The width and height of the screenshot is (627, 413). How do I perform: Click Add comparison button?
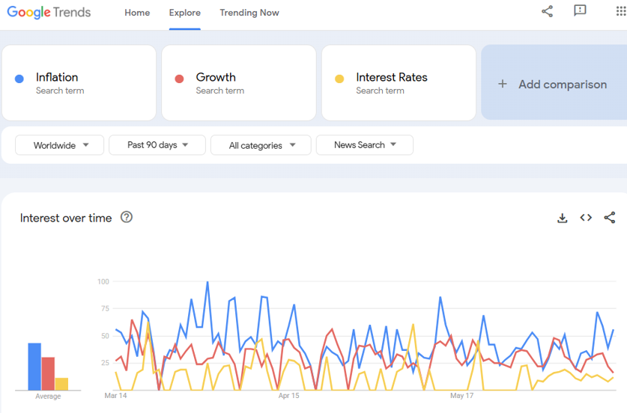click(x=554, y=82)
